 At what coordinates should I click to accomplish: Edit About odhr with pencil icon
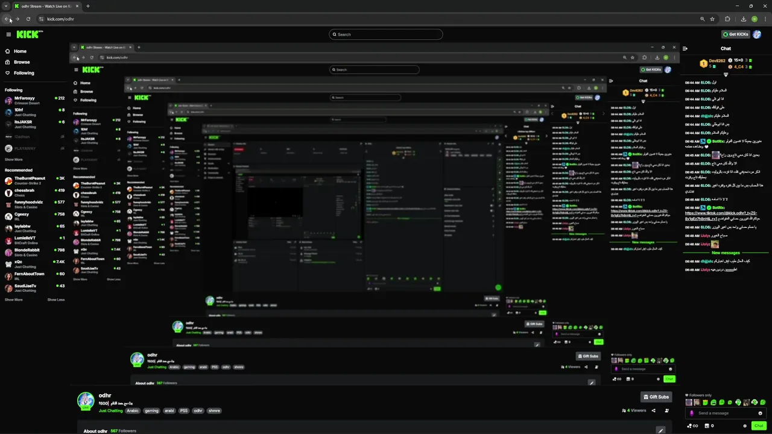click(660, 430)
